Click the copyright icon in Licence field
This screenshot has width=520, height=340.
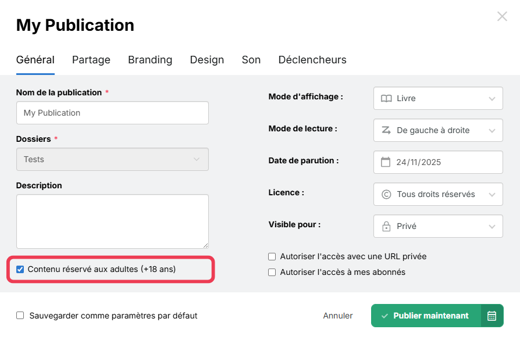[386, 194]
